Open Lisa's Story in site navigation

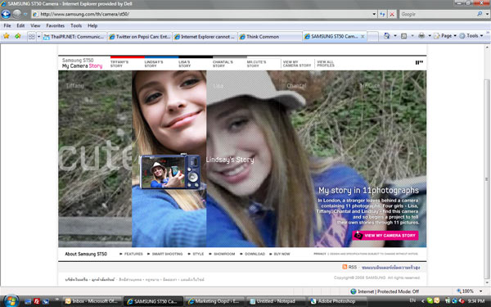(184, 64)
